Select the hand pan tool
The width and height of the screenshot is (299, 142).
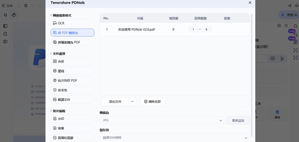14,15
